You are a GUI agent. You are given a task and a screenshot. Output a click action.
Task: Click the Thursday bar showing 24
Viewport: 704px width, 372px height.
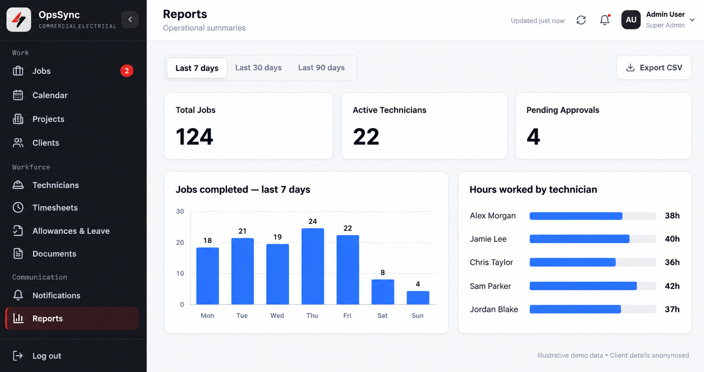(x=312, y=266)
